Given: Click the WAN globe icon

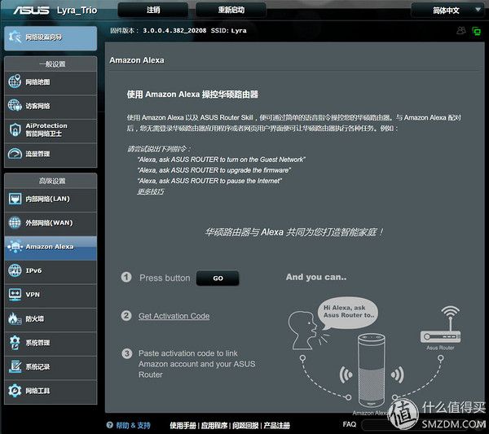Looking at the screenshot, I should click(15, 222).
